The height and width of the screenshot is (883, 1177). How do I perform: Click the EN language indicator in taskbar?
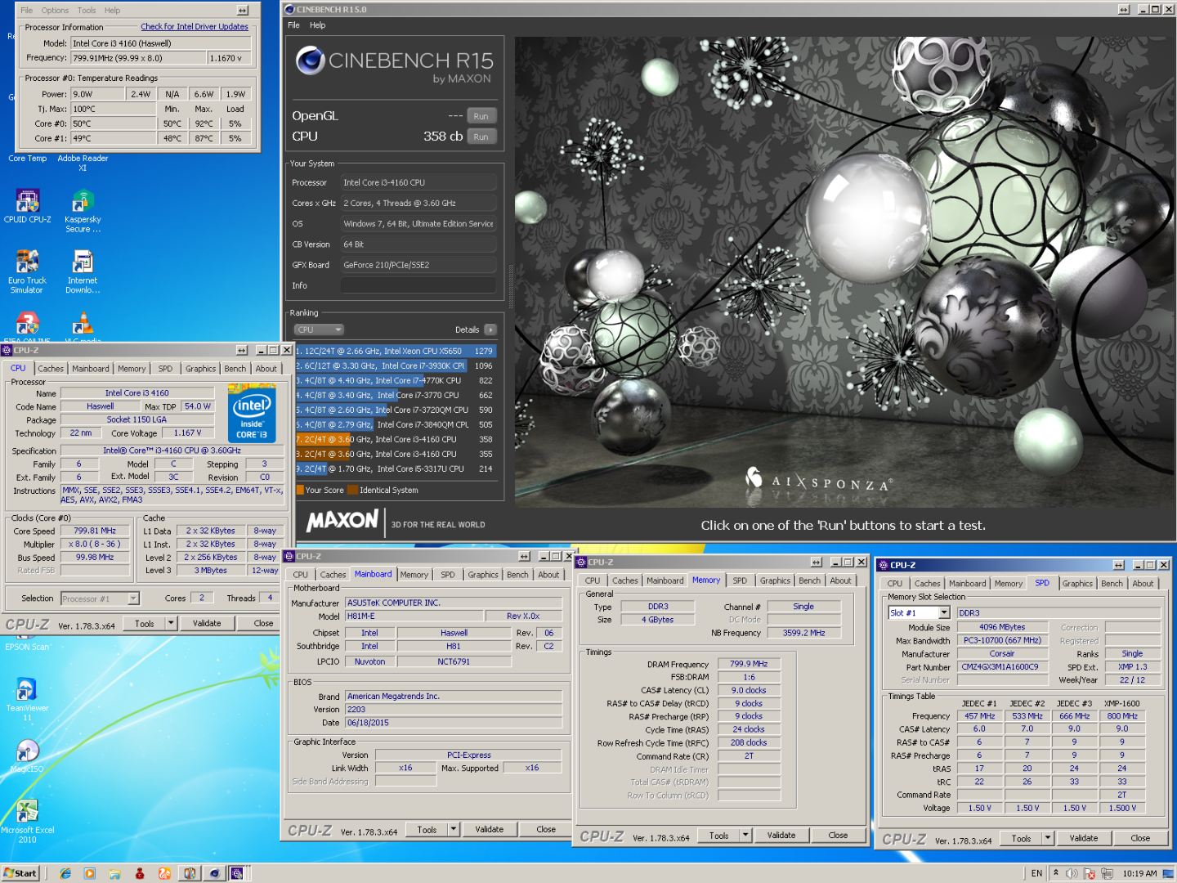point(1036,873)
